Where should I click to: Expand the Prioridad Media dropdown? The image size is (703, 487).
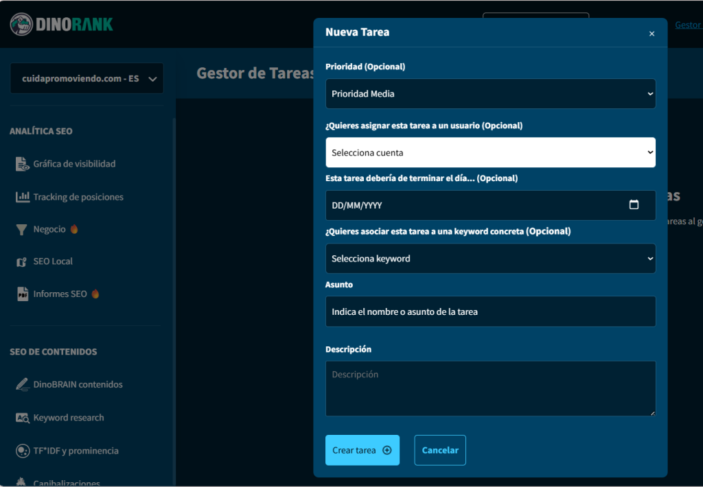tap(490, 94)
